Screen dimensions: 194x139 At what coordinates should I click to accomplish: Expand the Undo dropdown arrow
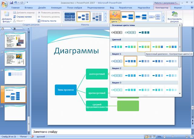click(x=18, y=2)
